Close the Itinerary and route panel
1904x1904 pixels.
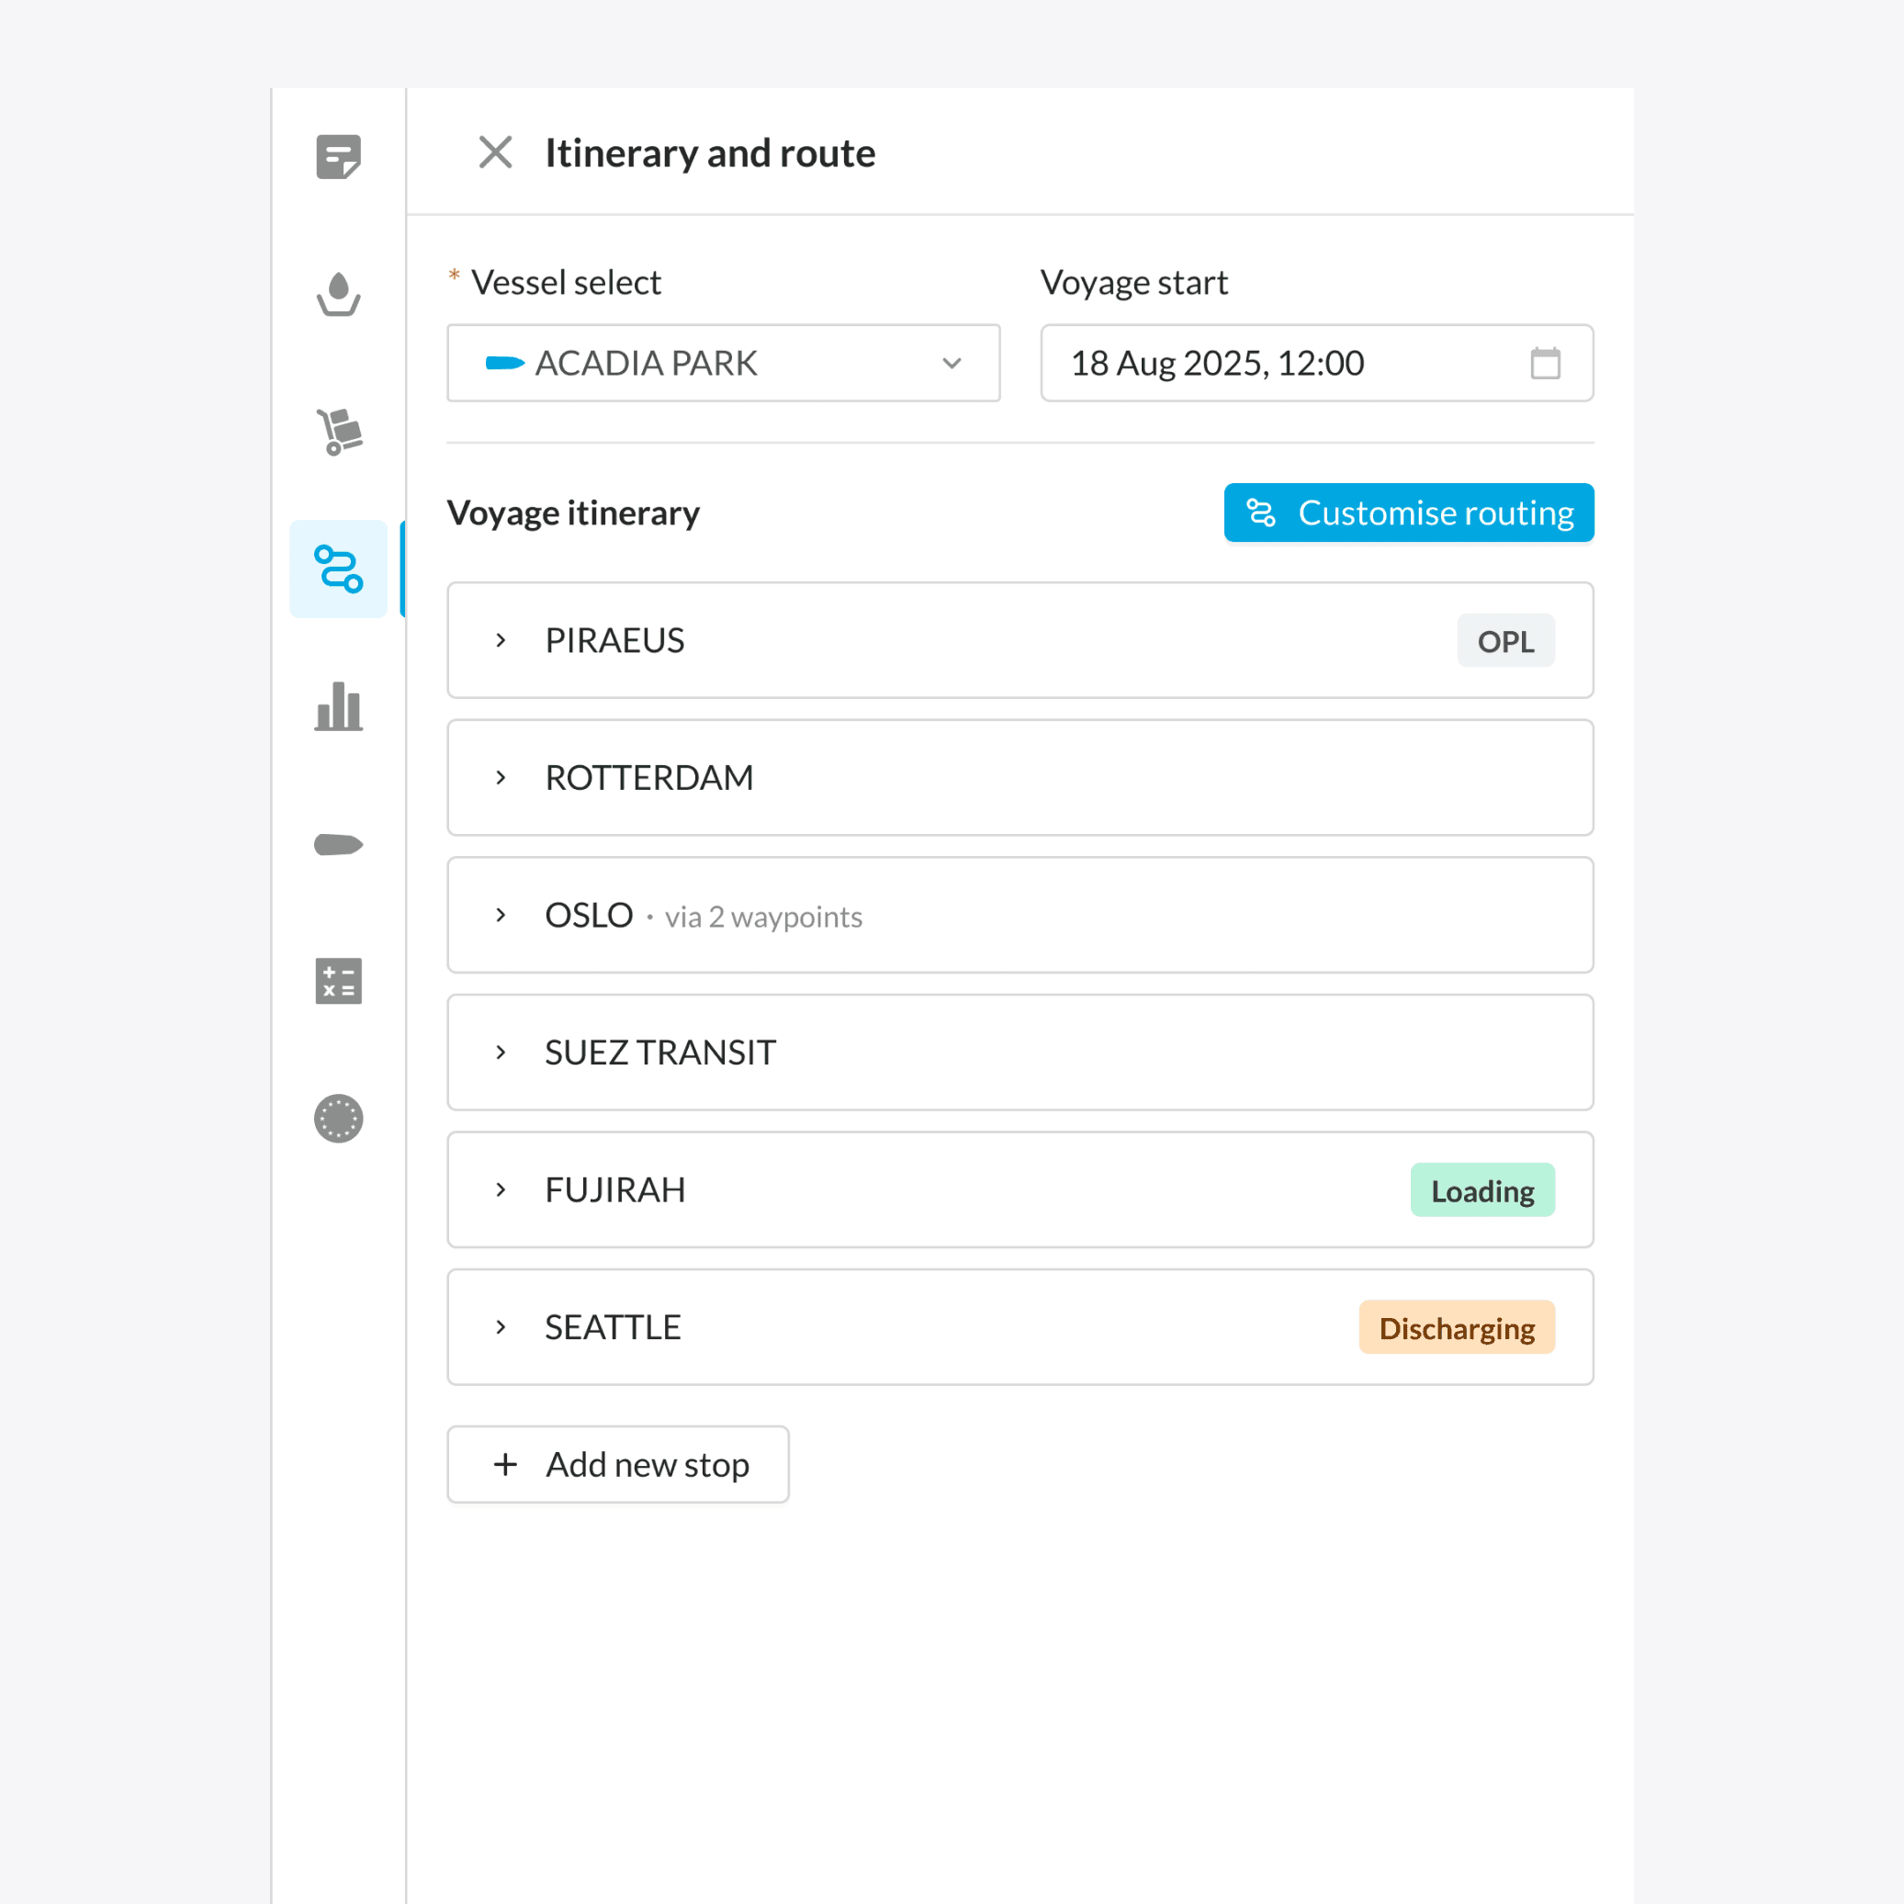496,152
